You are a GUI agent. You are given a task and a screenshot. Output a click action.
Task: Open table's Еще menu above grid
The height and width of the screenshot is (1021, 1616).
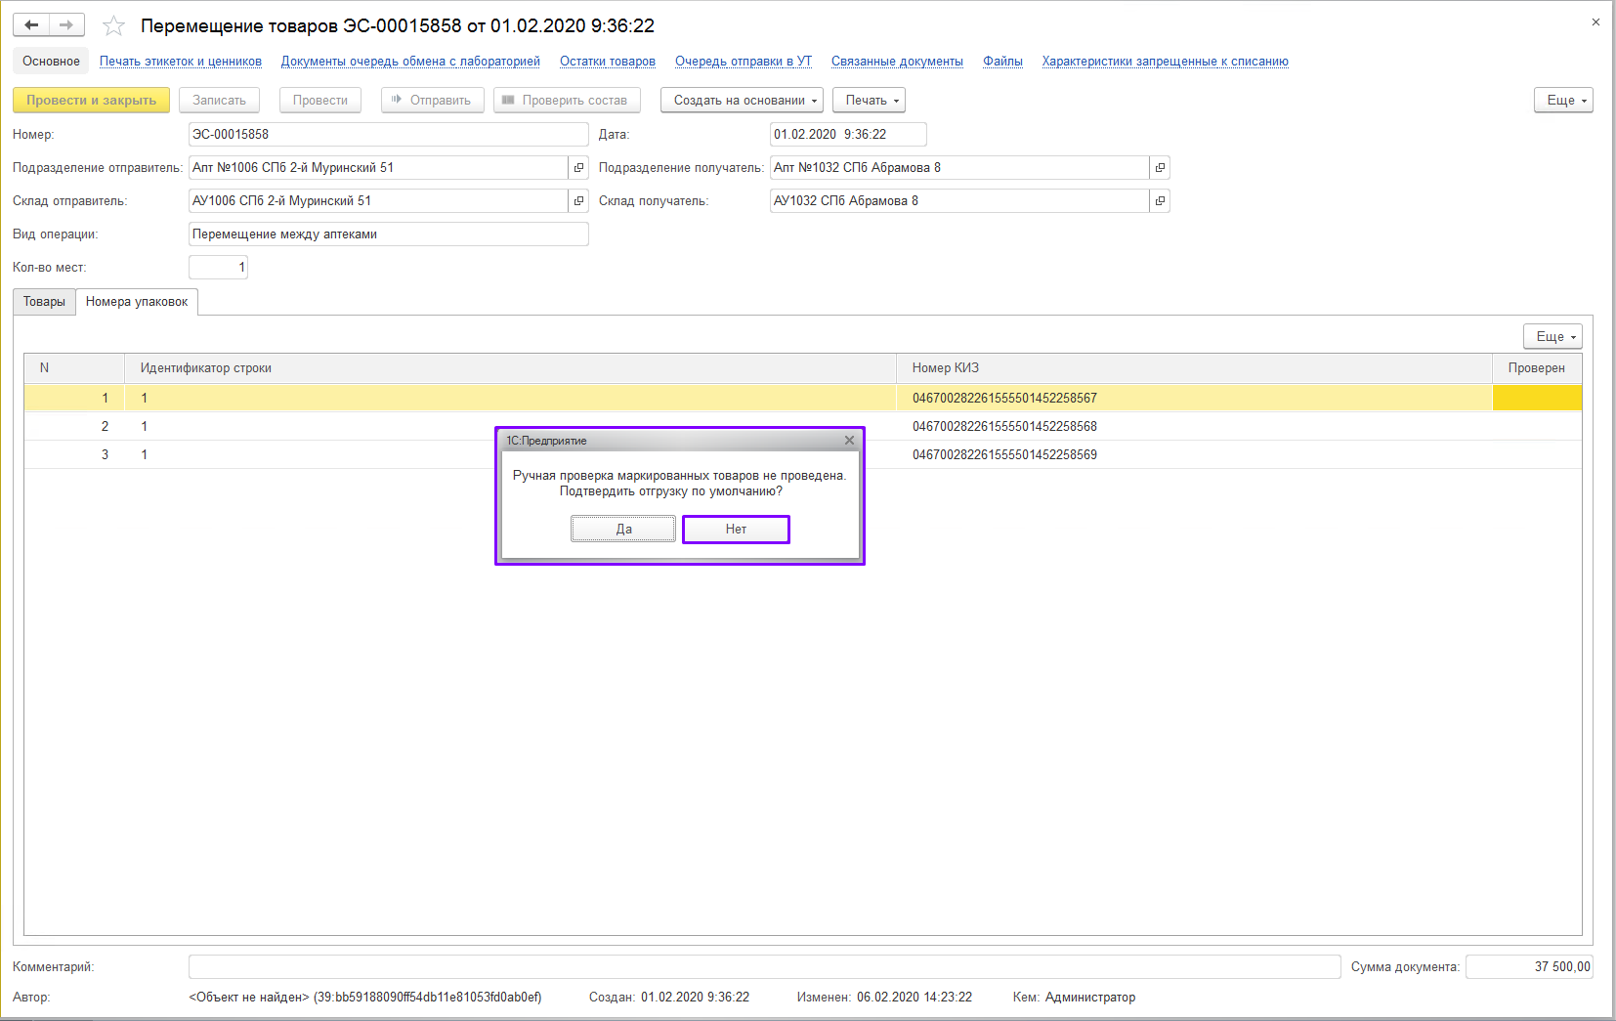point(1552,337)
